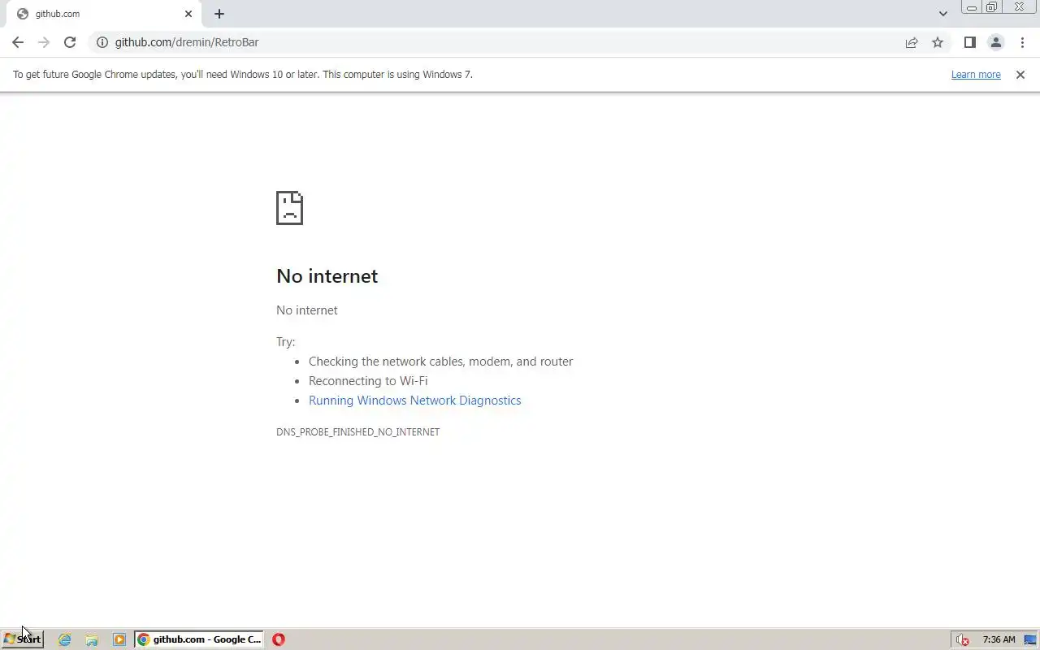Close the Chrome window

coord(1020,7)
